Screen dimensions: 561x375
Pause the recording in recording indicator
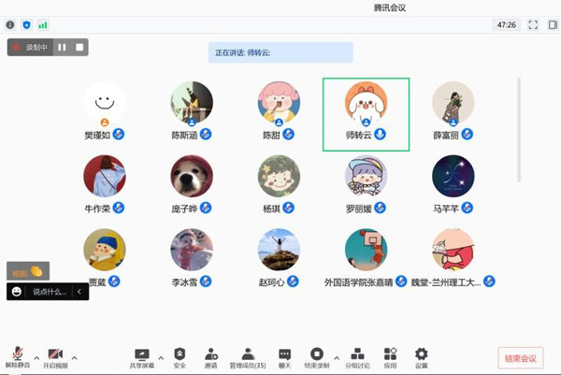(x=63, y=47)
